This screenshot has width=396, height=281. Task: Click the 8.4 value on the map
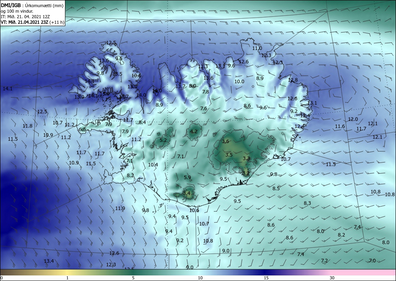(142, 122)
